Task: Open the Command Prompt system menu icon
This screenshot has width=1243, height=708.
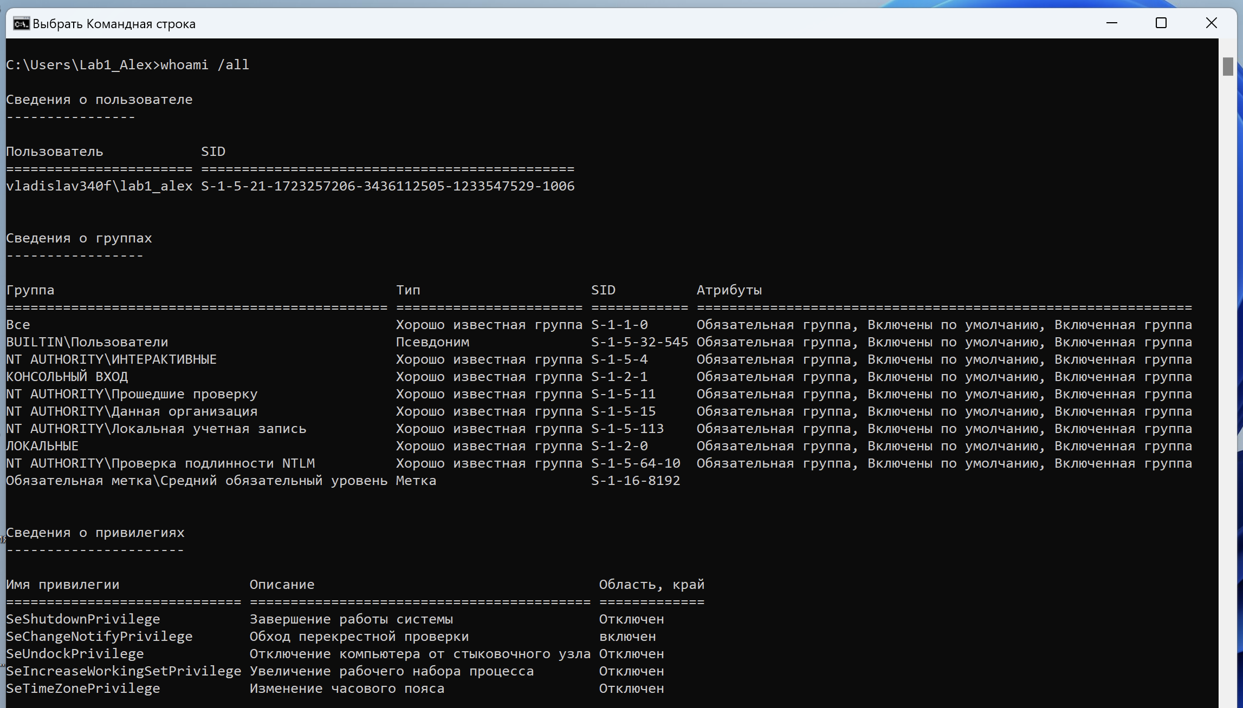Action: point(21,24)
